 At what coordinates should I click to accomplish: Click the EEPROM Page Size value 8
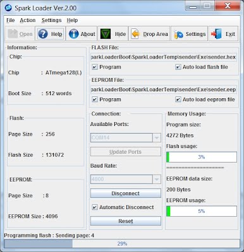coord(47,195)
